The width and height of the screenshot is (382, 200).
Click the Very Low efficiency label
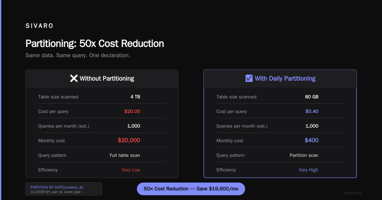[131, 170]
